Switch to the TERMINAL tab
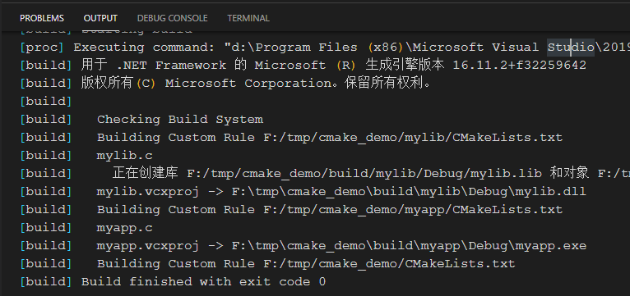 (248, 18)
